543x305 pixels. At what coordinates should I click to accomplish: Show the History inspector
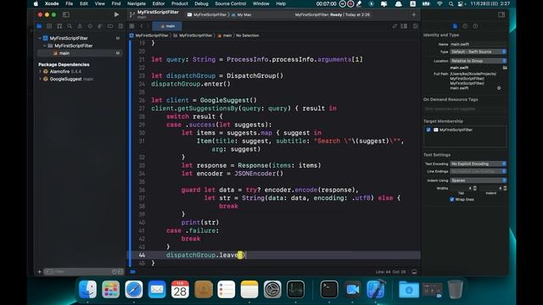pyautogui.click(x=465, y=26)
